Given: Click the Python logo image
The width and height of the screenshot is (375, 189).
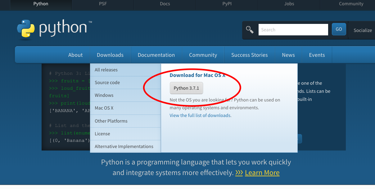Looking at the screenshot, I should coord(54,29).
